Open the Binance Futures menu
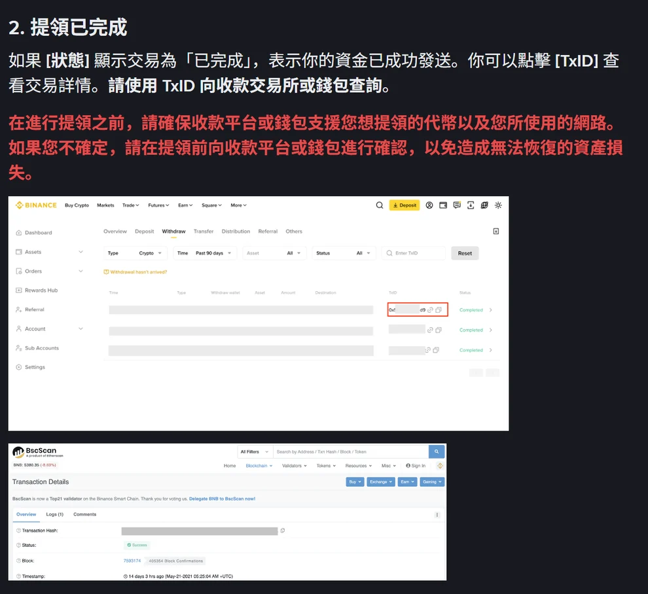648x594 pixels. 158,205
